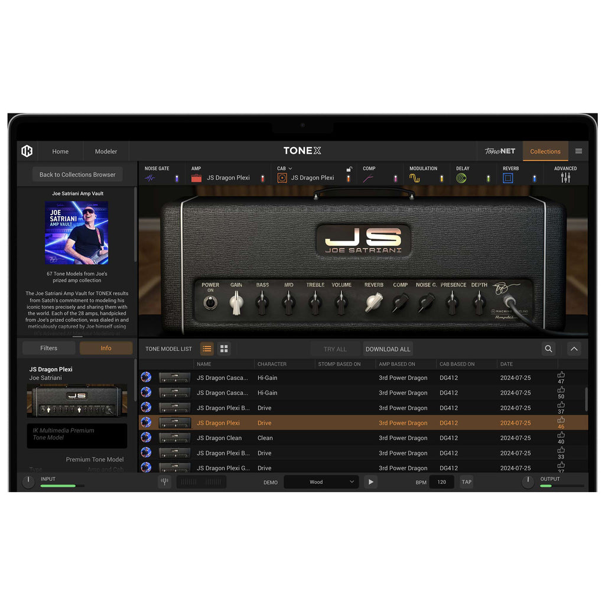The image size is (605, 605).
Task: Collapse the tone model list panel
Action: coord(574,349)
